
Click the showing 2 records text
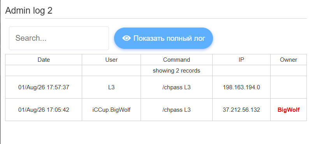[176, 71]
